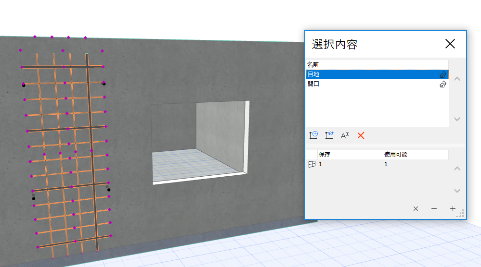Click the 保存 column header
The image size is (481, 267).
click(x=351, y=155)
